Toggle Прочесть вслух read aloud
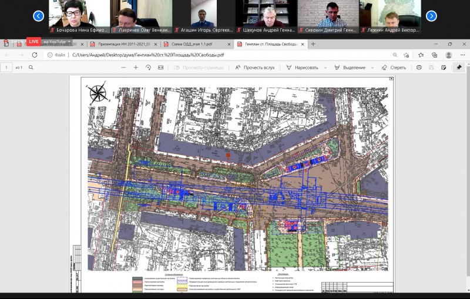 (255, 68)
